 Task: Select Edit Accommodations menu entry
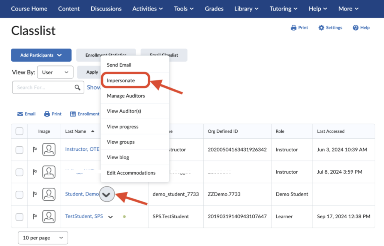[x=135, y=173]
